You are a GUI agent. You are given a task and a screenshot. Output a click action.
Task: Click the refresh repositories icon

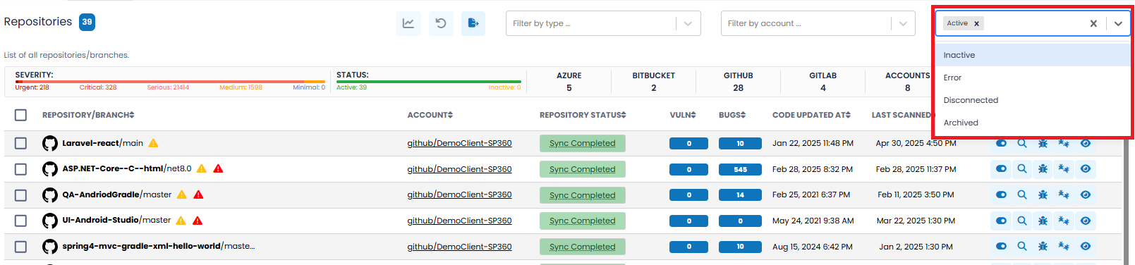441,23
